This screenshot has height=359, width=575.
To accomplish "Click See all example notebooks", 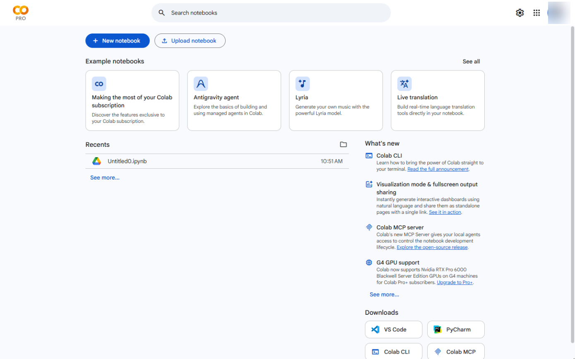I will [x=471, y=62].
